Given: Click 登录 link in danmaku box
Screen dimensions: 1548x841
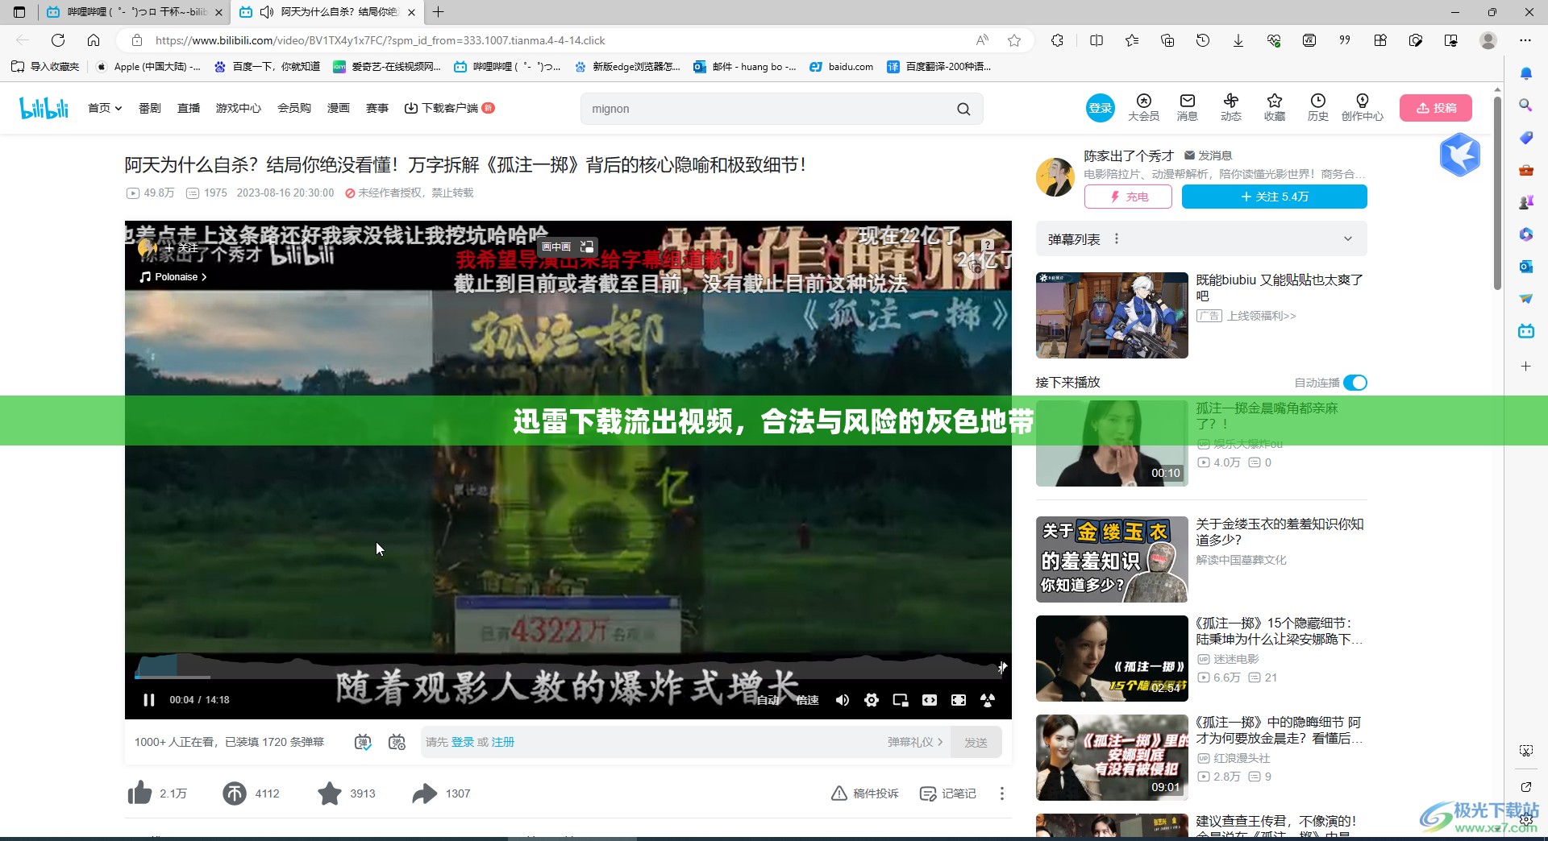Looking at the screenshot, I should click(463, 742).
